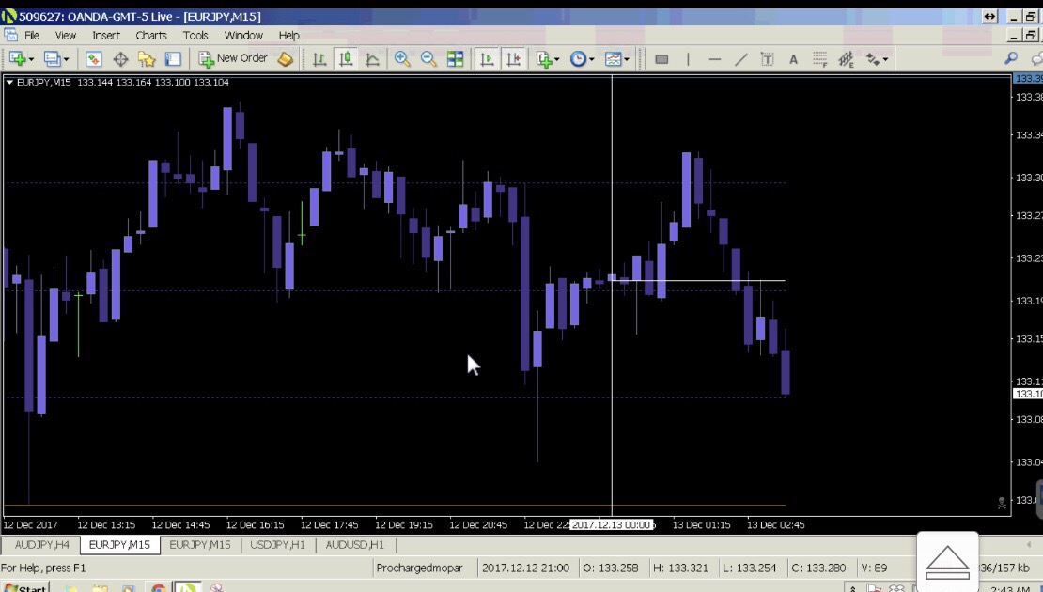Open the Navigator folder-star icon
This screenshot has height=592, width=1043.
(x=147, y=59)
